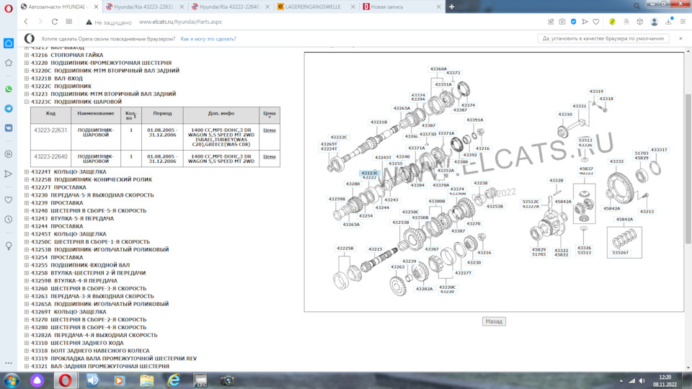Select 43318 БОЛТ ЗАДНЕГО НАВЕСНОГО КОЛЕСА row
The height and width of the screenshot is (389, 692).
(x=90, y=351)
